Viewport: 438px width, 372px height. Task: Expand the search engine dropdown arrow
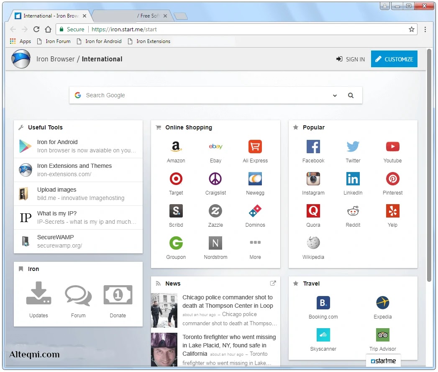click(335, 96)
